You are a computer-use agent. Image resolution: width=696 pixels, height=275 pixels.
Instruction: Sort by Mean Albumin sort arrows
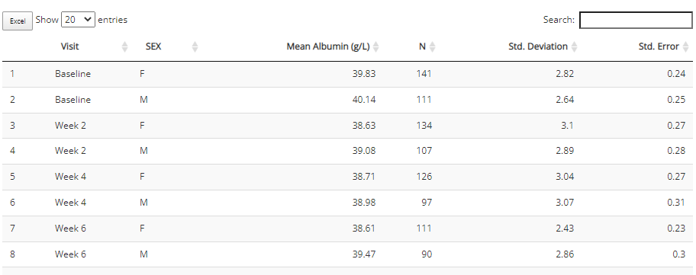coord(376,46)
